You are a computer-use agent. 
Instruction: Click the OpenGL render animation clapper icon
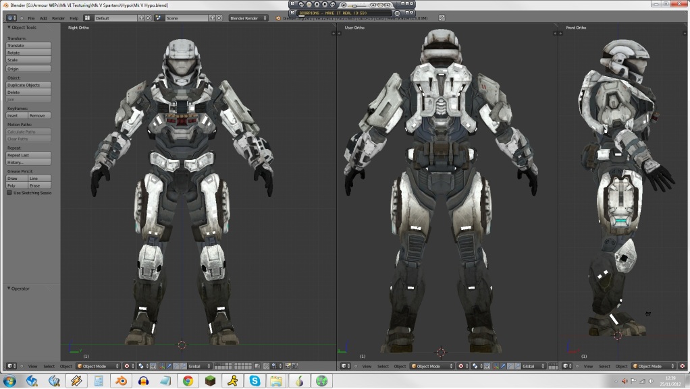tap(295, 366)
